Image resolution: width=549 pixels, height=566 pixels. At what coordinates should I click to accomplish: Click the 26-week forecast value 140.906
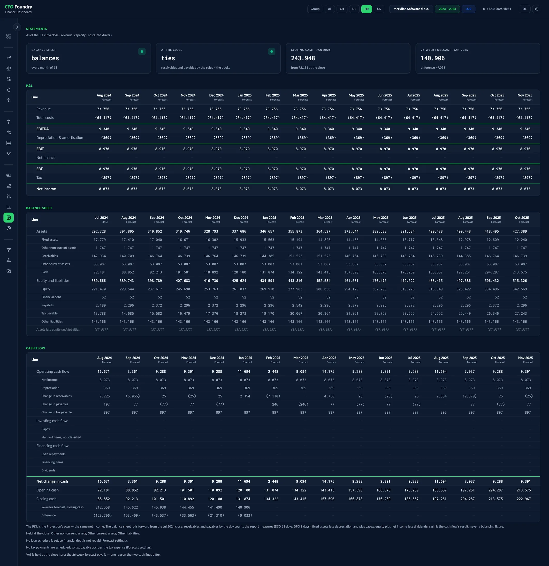click(433, 58)
